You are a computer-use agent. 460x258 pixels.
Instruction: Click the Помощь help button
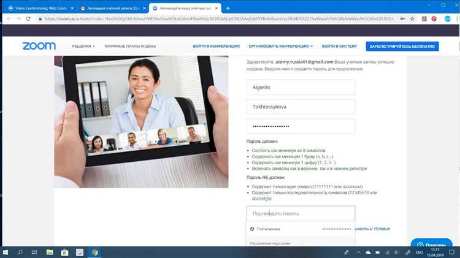coord(431,243)
